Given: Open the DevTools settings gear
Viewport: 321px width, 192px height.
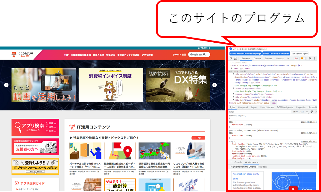Looking at the screenshot, I should point(309,58).
